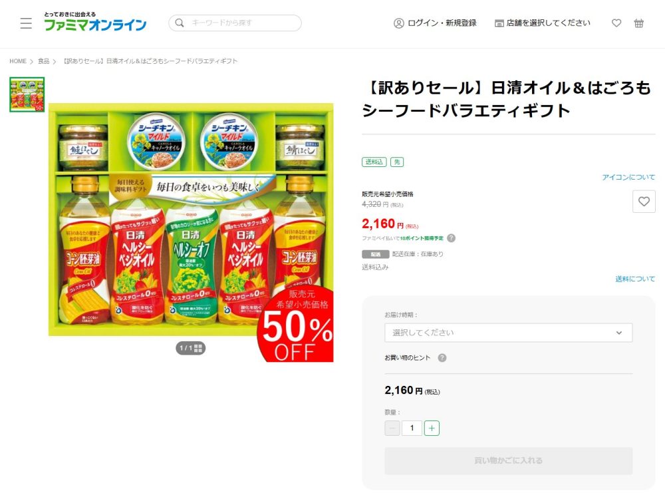
Task: Open the shopping basket icon
Action: (639, 23)
